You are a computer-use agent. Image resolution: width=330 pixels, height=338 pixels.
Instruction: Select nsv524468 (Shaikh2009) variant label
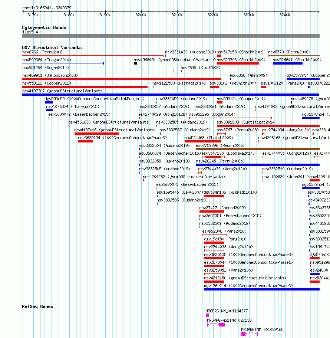coord(209,138)
